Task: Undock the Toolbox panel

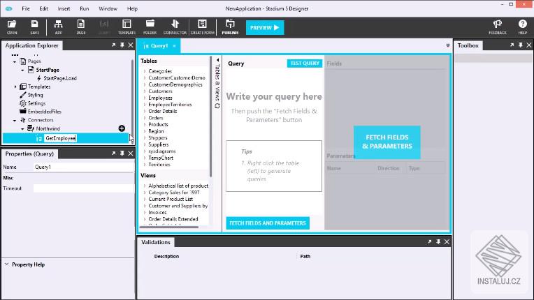Action: (512, 45)
